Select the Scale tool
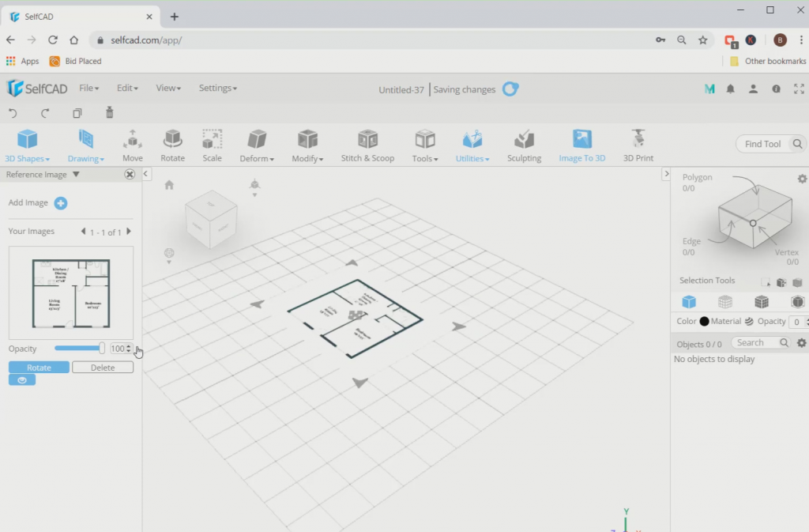The height and width of the screenshot is (532, 809). point(212,143)
